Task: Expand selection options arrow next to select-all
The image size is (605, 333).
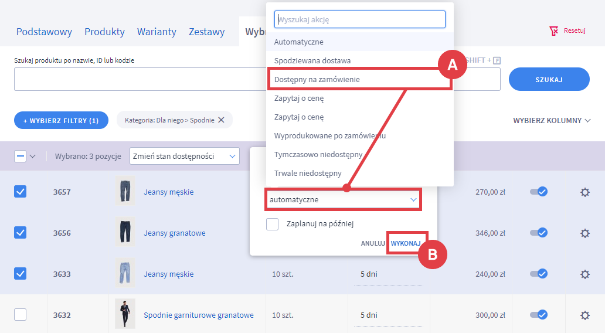Action: (x=33, y=157)
